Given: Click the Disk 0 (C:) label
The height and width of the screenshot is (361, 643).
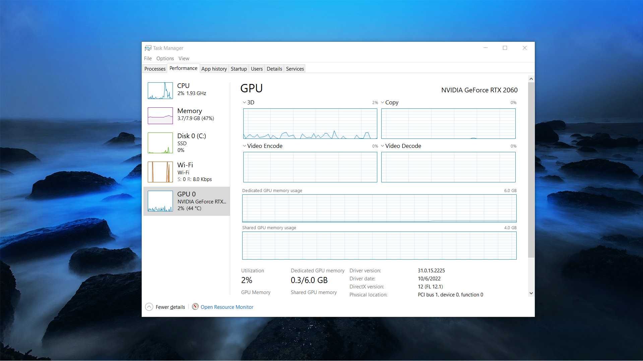Looking at the screenshot, I should coord(192,136).
